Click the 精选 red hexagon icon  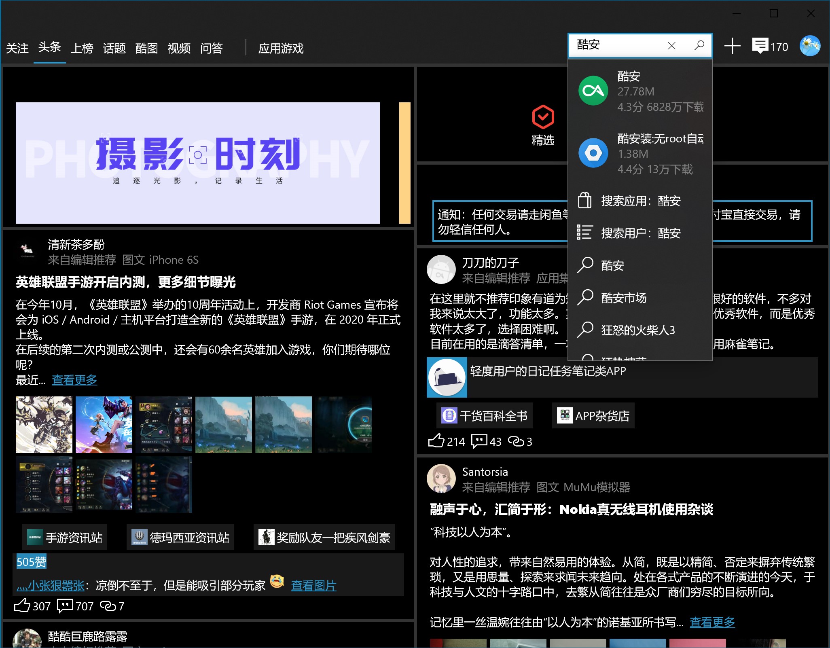pos(543,117)
